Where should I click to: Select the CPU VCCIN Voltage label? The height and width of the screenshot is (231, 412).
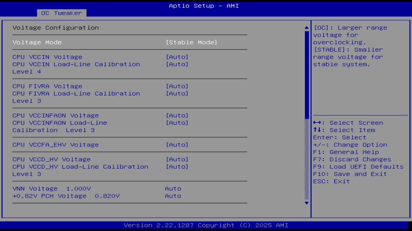[x=47, y=57]
